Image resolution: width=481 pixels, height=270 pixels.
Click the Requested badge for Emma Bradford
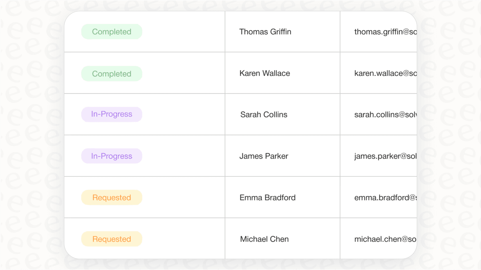pyautogui.click(x=111, y=197)
